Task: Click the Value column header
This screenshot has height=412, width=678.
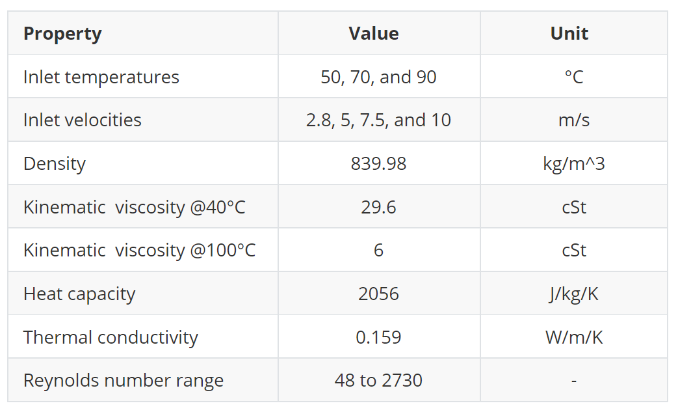Action: pyautogui.click(x=374, y=34)
